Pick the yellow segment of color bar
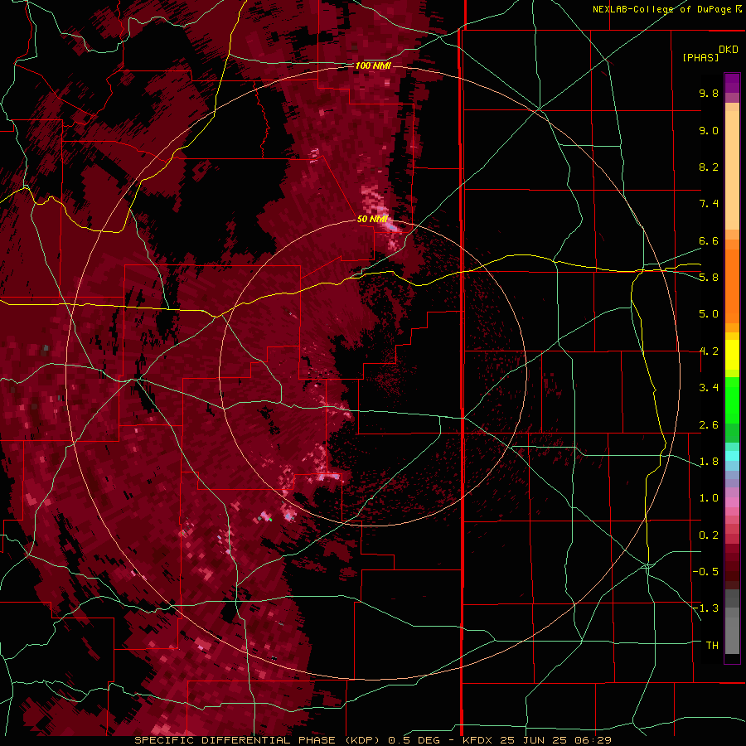The image size is (746, 746). 732,355
